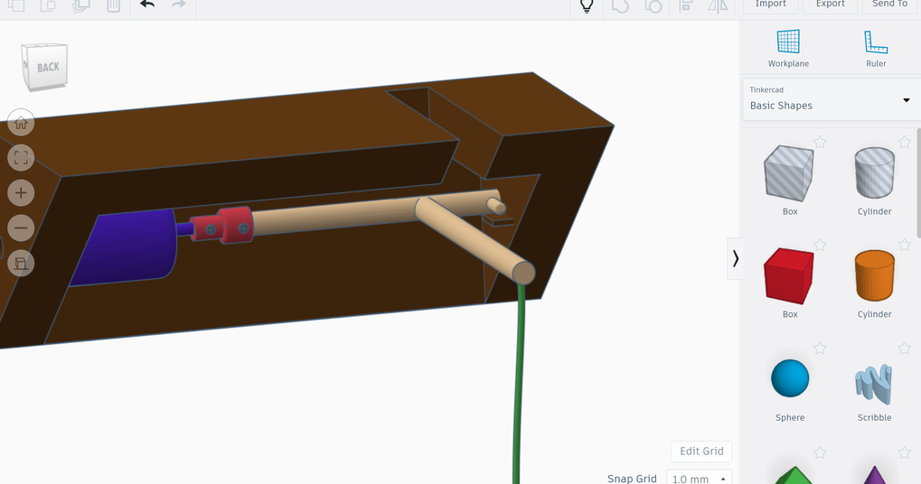Pick the blue Sphere shape
921x484 pixels.
(790, 378)
